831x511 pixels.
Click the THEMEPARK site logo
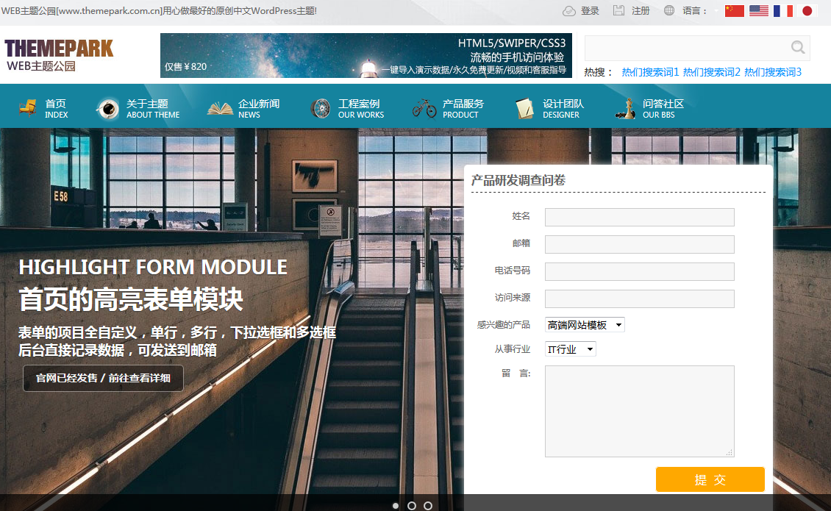pyautogui.click(x=59, y=55)
